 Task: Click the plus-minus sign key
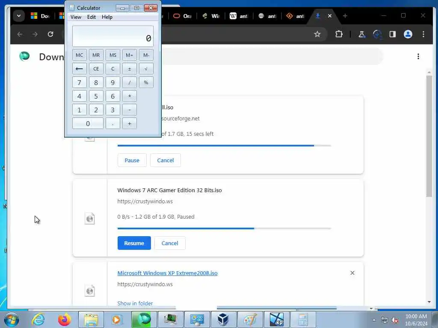point(129,69)
